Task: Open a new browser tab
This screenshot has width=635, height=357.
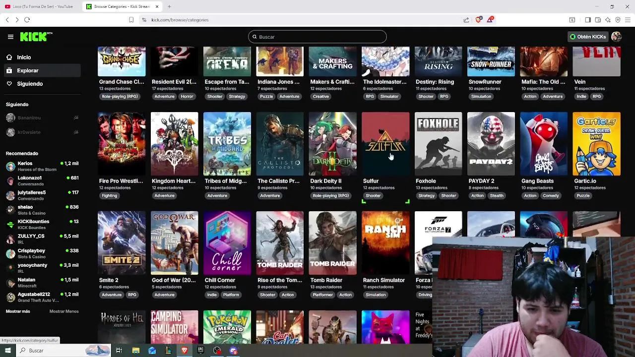Action: [x=169, y=6]
